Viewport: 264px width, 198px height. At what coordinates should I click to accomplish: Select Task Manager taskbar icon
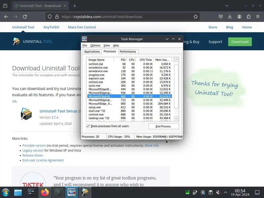coord(72,192)
